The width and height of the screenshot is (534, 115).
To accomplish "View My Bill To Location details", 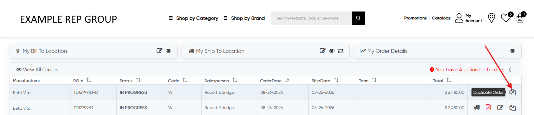I will (x=168, y=51).
